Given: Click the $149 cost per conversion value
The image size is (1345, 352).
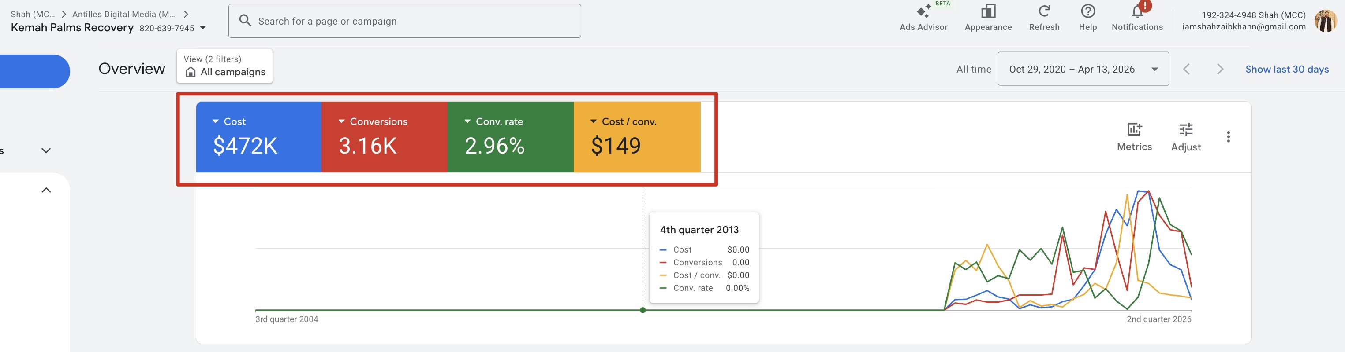Looking at the screenshot, I should pyautogui.click(x=616, y=146).
